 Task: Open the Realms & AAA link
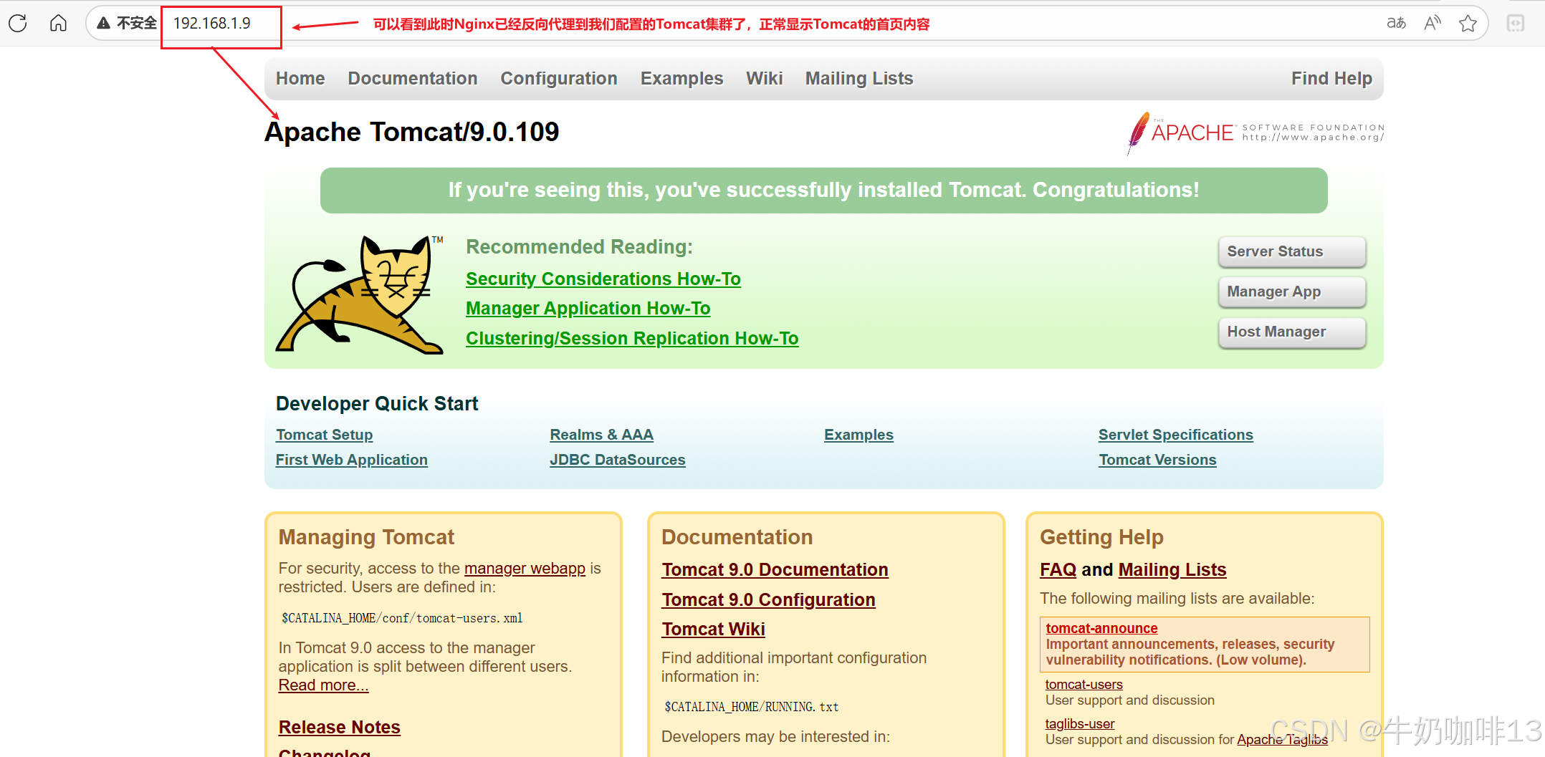click(x=602, y=435)
